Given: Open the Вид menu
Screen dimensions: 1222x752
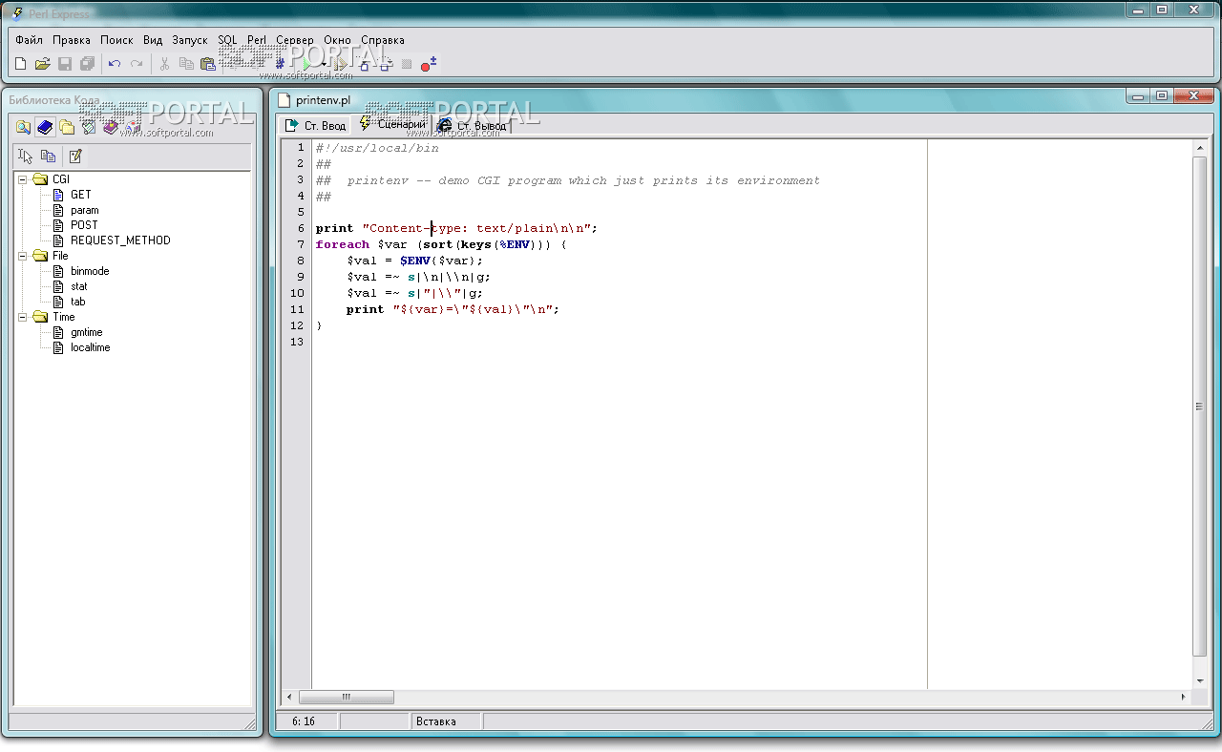Looking at the screenshot, I should 153,40.
